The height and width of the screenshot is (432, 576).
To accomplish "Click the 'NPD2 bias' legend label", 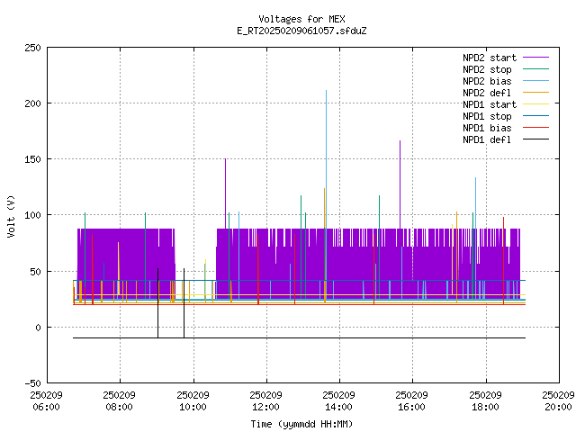I will (x=487, y=81).
